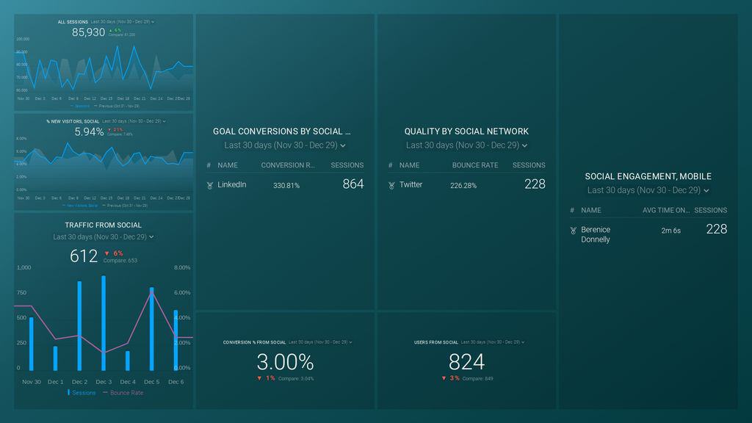This screenshot has height=423, width=752.
Task: Sort by the SESSIONS column header
Action: [347, 165]
